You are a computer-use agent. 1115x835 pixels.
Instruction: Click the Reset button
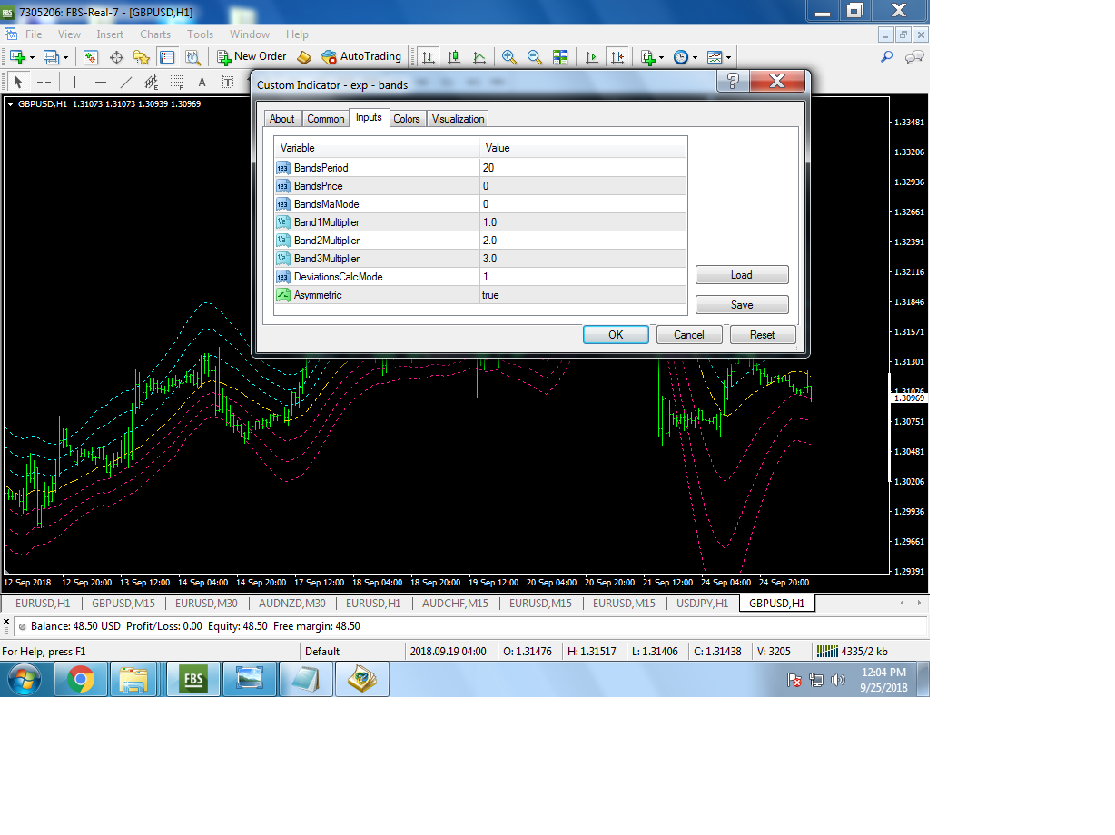(x=762, y=335)
